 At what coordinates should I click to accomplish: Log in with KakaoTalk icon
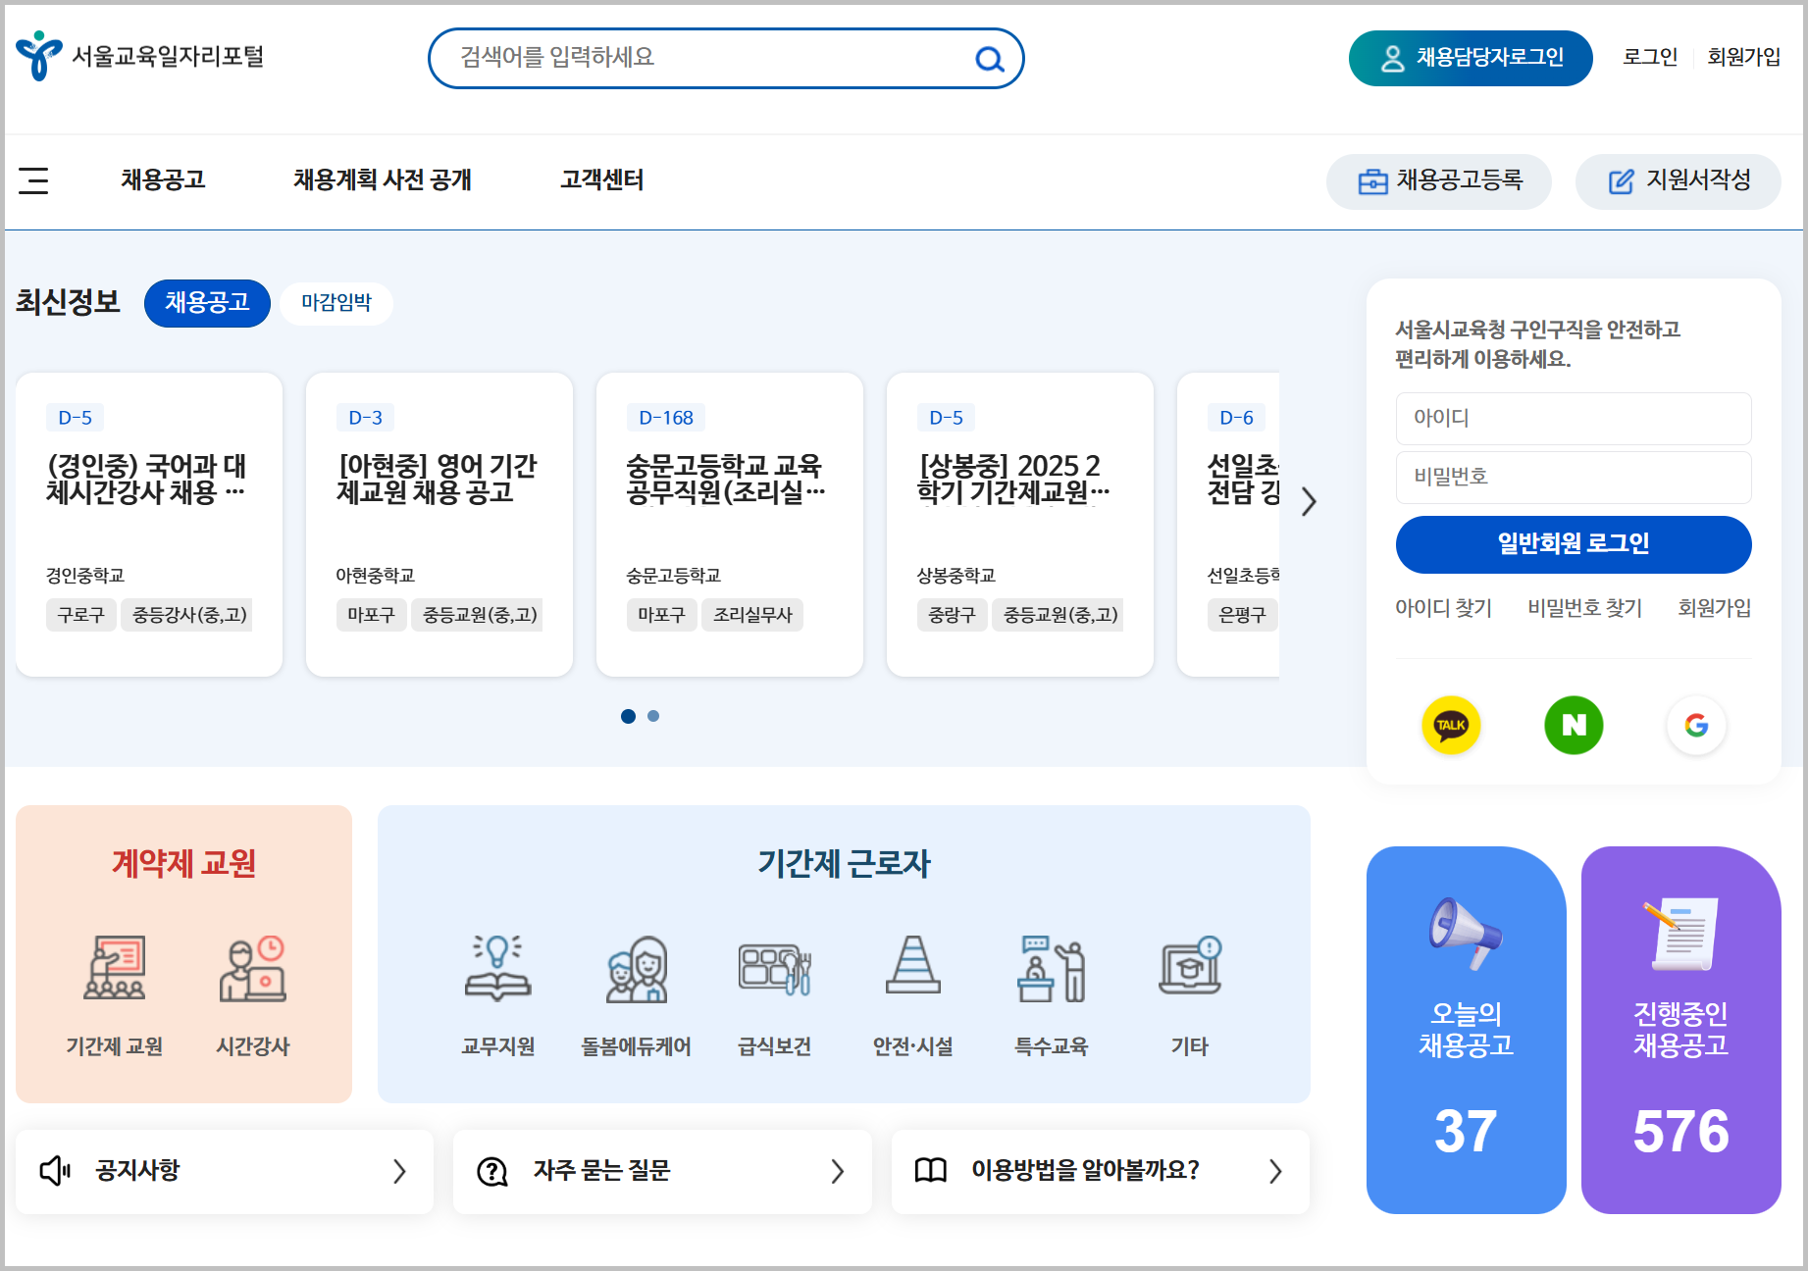(1451, 725)
